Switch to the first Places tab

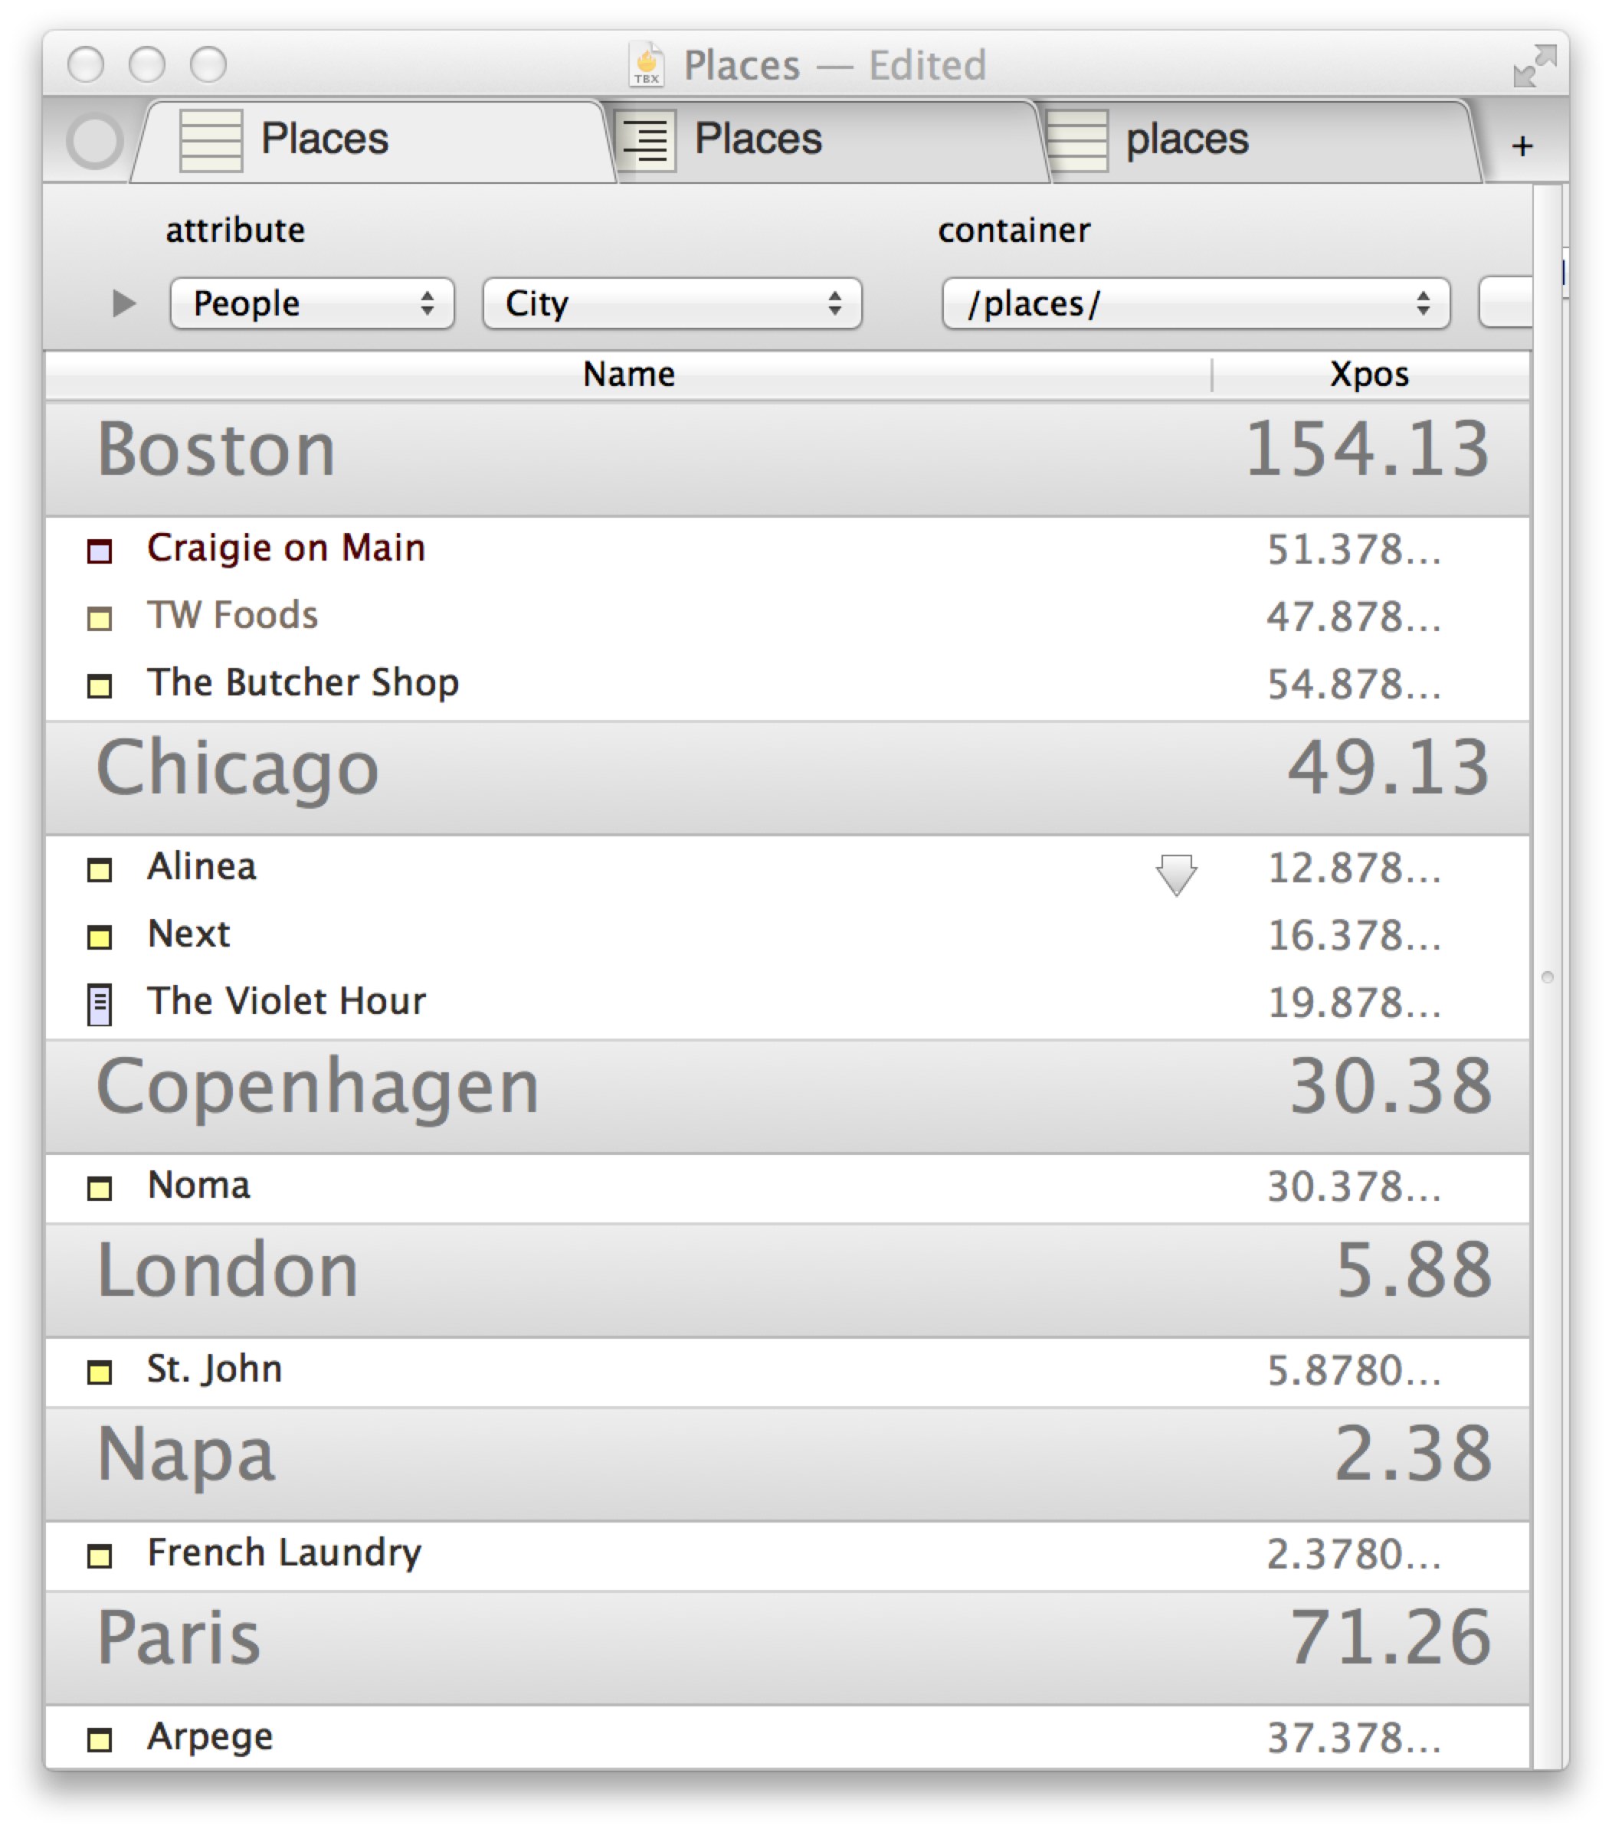click(372, 141)
